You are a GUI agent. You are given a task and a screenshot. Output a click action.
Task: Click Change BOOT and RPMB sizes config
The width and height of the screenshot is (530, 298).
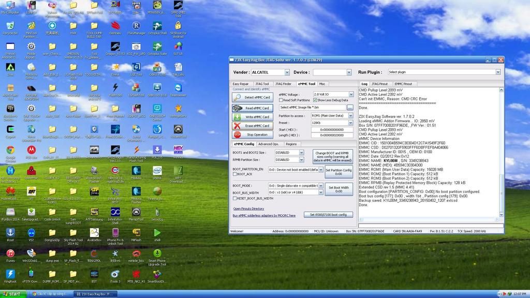pyautogui.click(x=333, y=157)
